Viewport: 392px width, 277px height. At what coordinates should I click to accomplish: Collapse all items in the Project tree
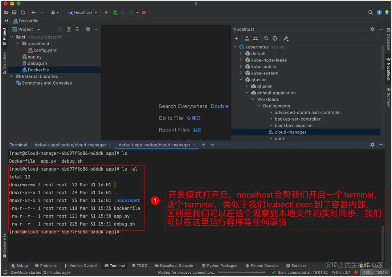click(78, 29)
